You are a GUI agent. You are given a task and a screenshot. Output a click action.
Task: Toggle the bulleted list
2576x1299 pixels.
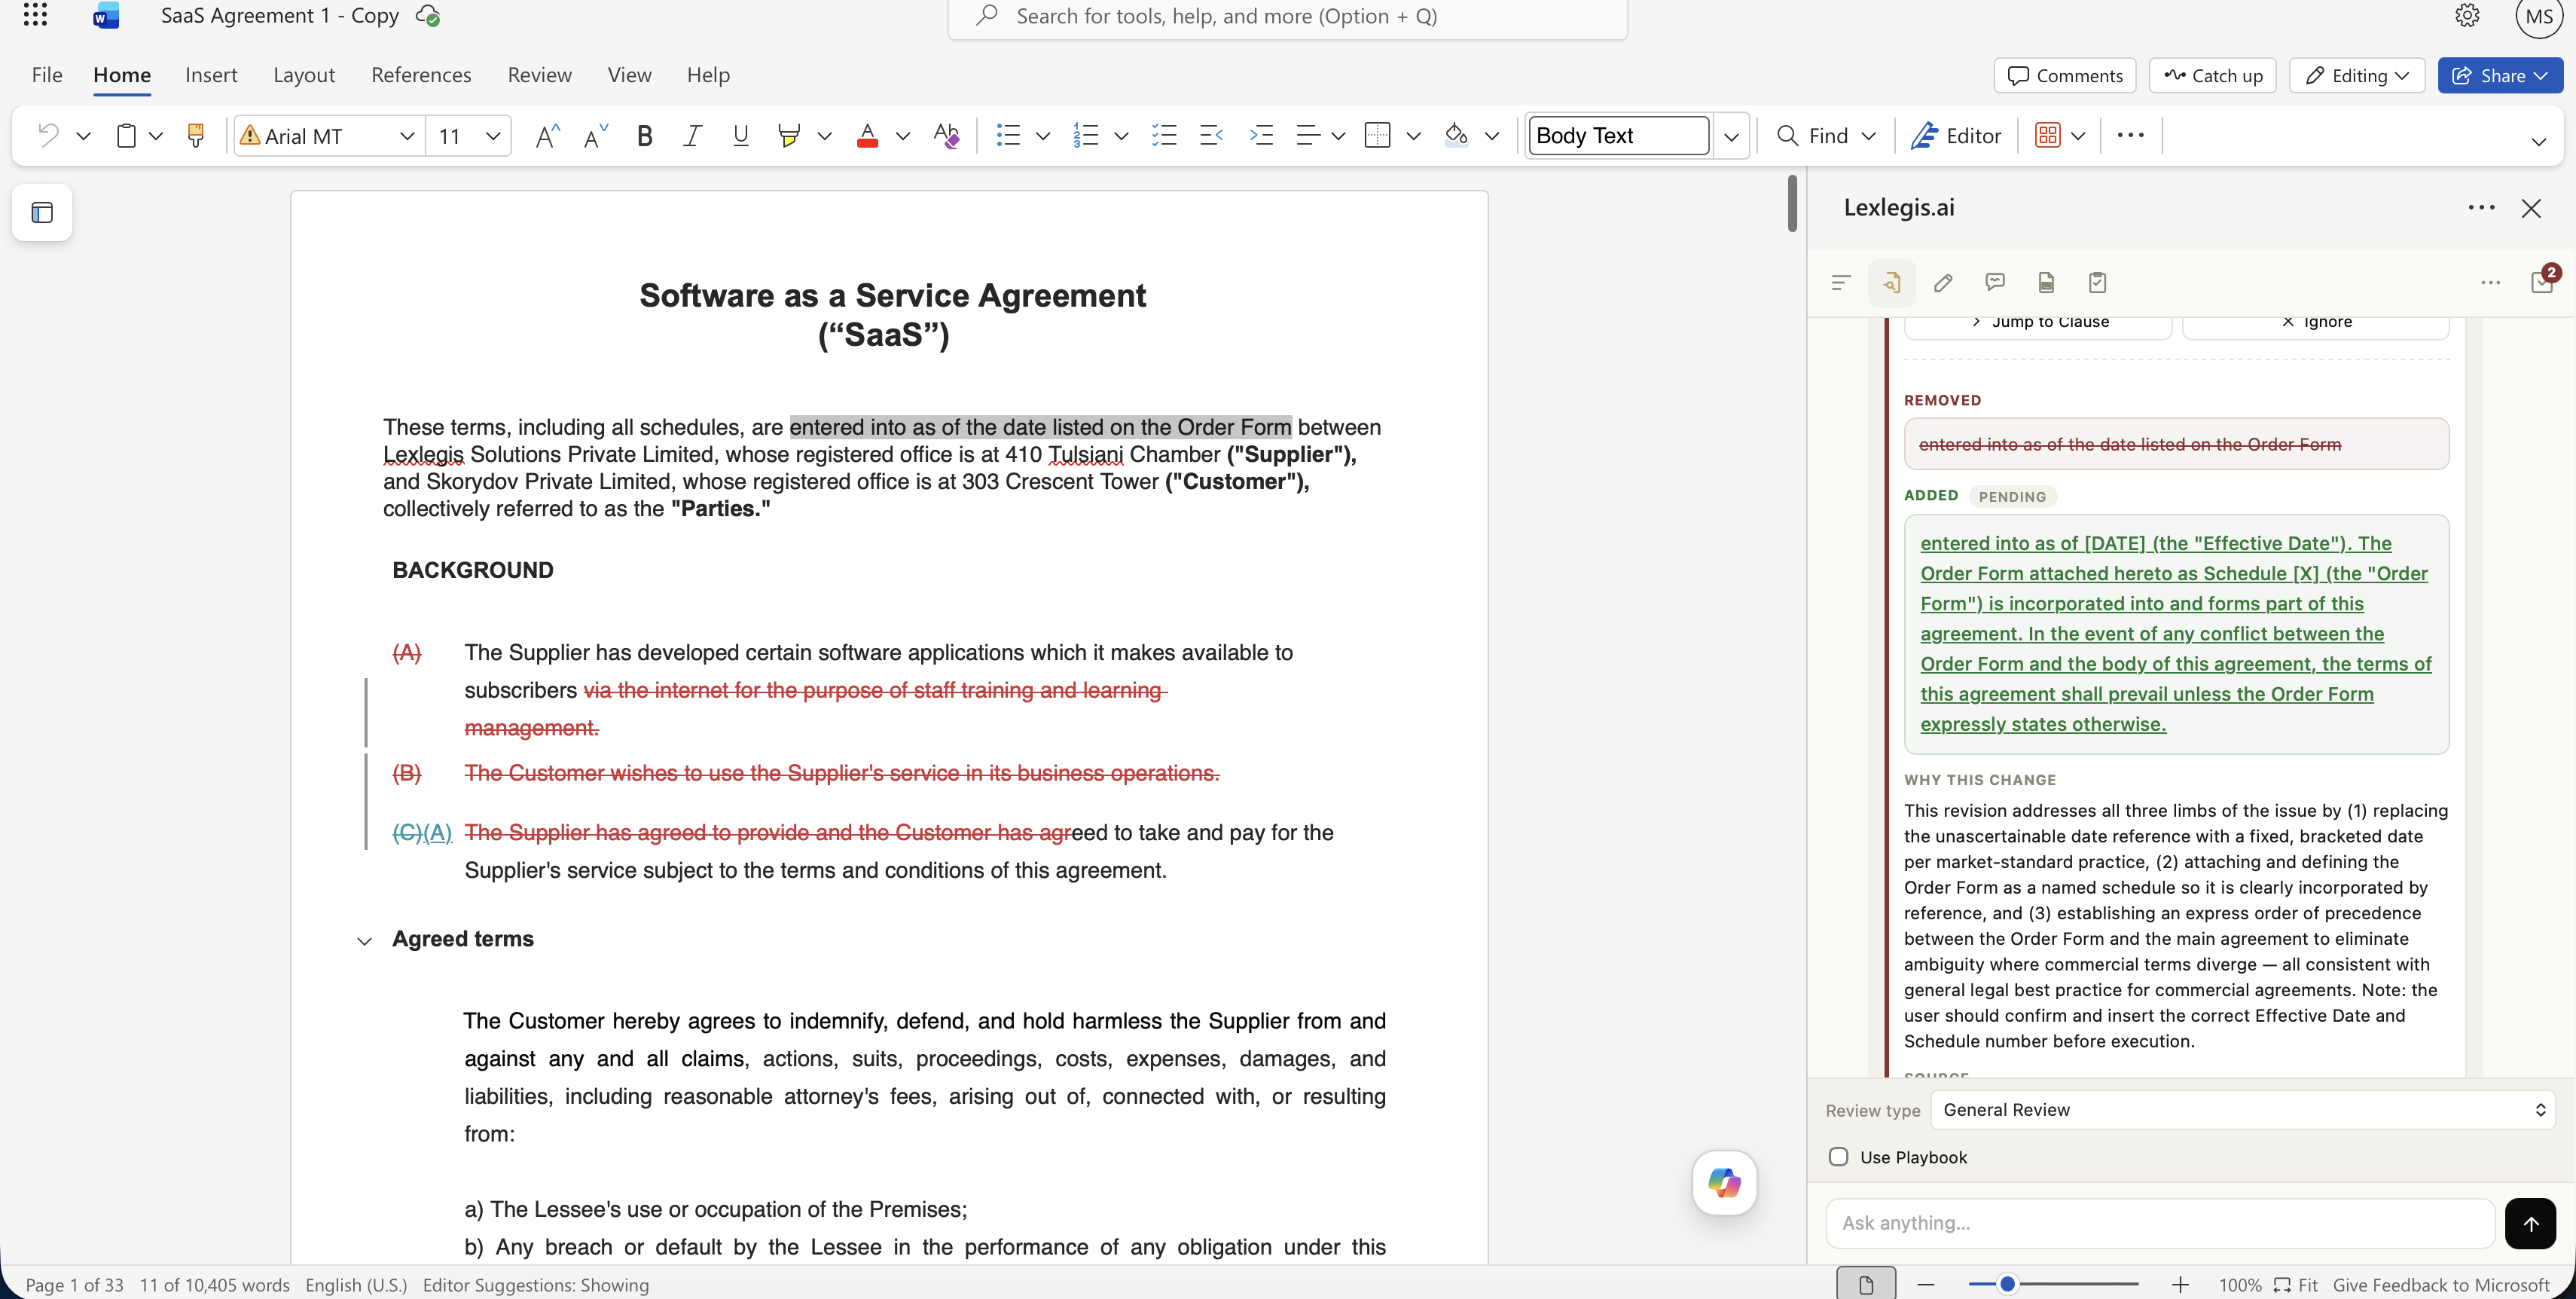[x=1008, y=135]
